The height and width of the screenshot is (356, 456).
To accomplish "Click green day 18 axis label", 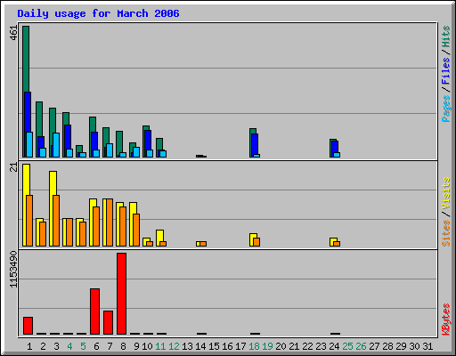I will (254, 346).
